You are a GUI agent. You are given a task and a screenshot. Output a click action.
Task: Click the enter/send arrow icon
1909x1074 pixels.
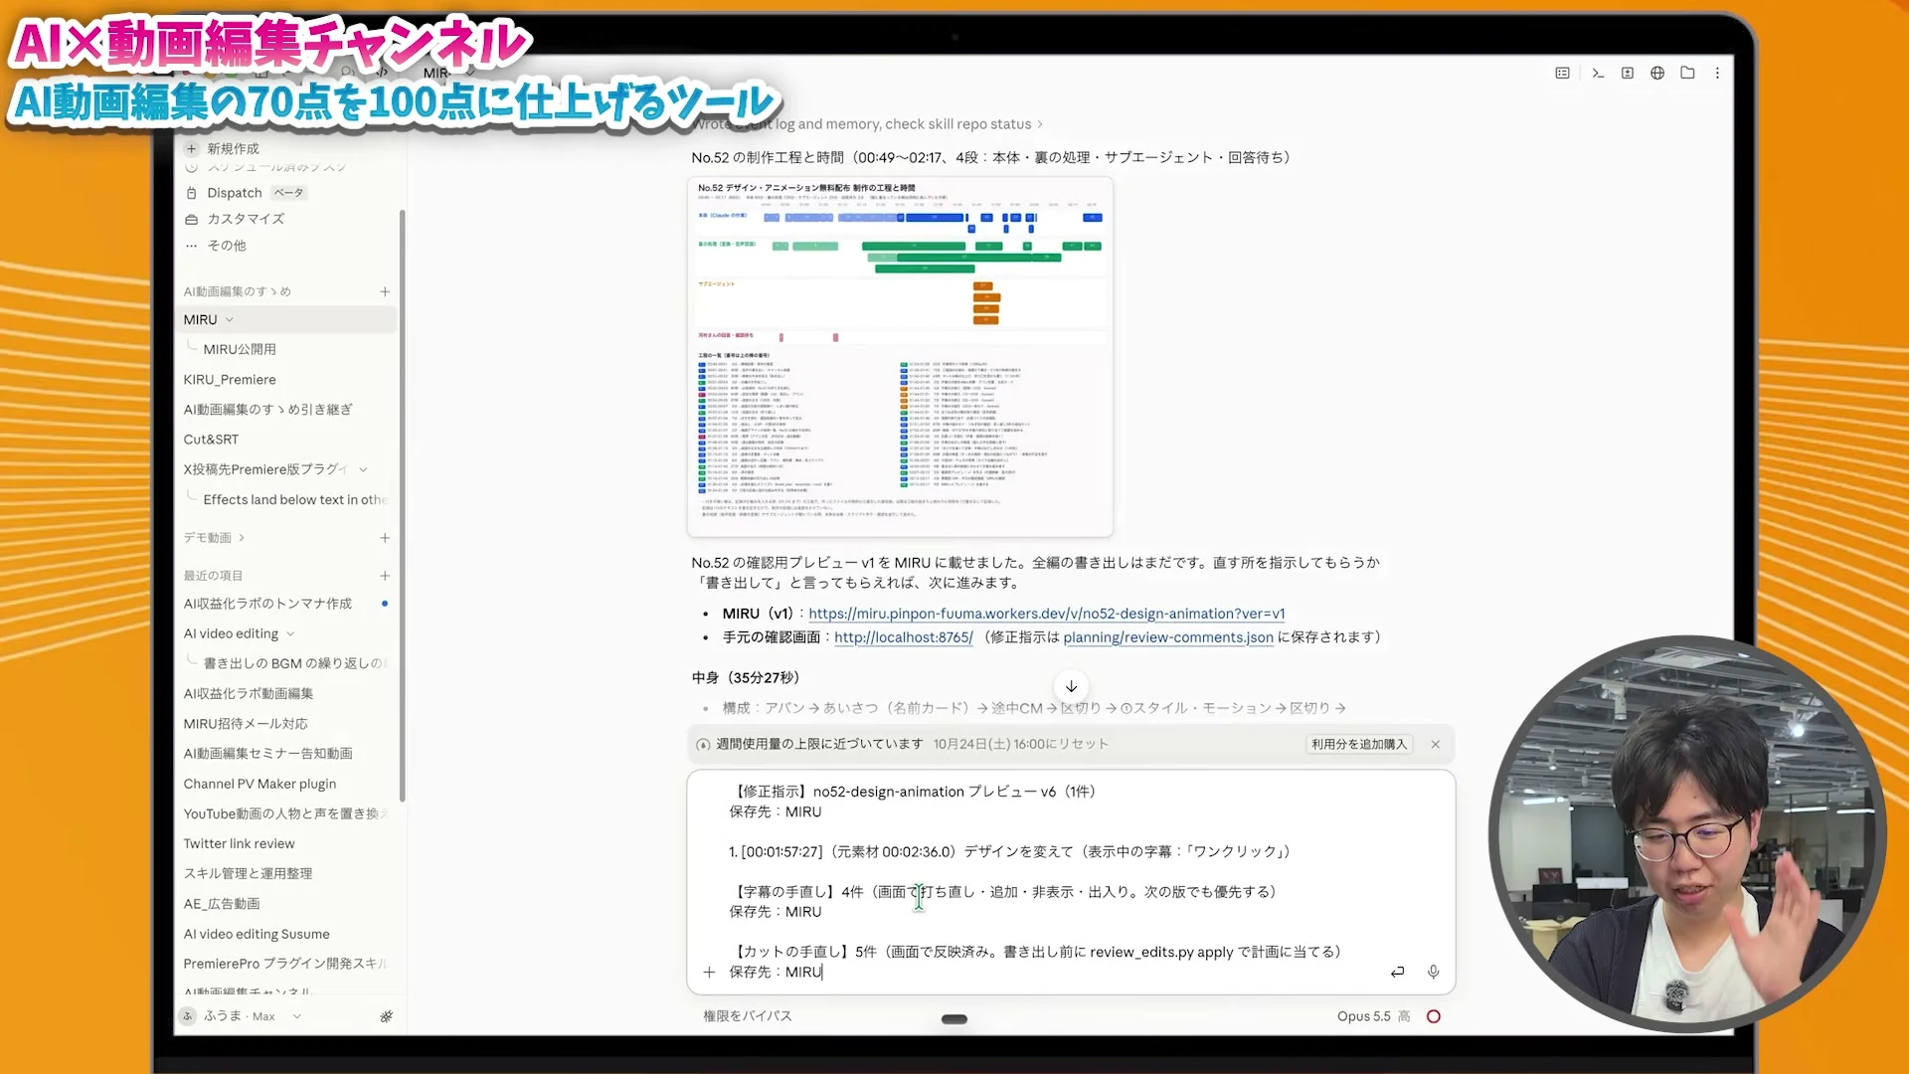coord(1397,972)
